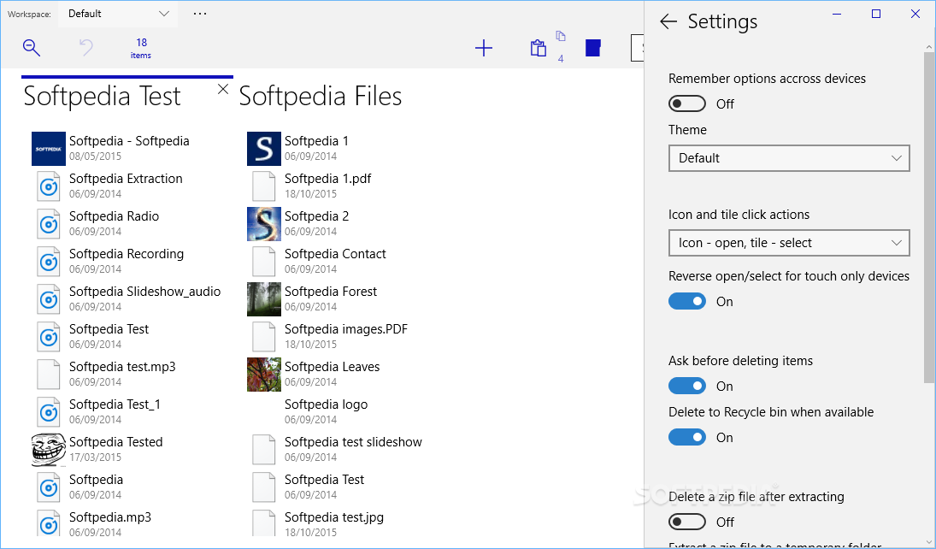Image resolution: width=936 pixels, height=549 pixels.
Task: Disable Ask before deleting items switch
Action: pos(687,387)
